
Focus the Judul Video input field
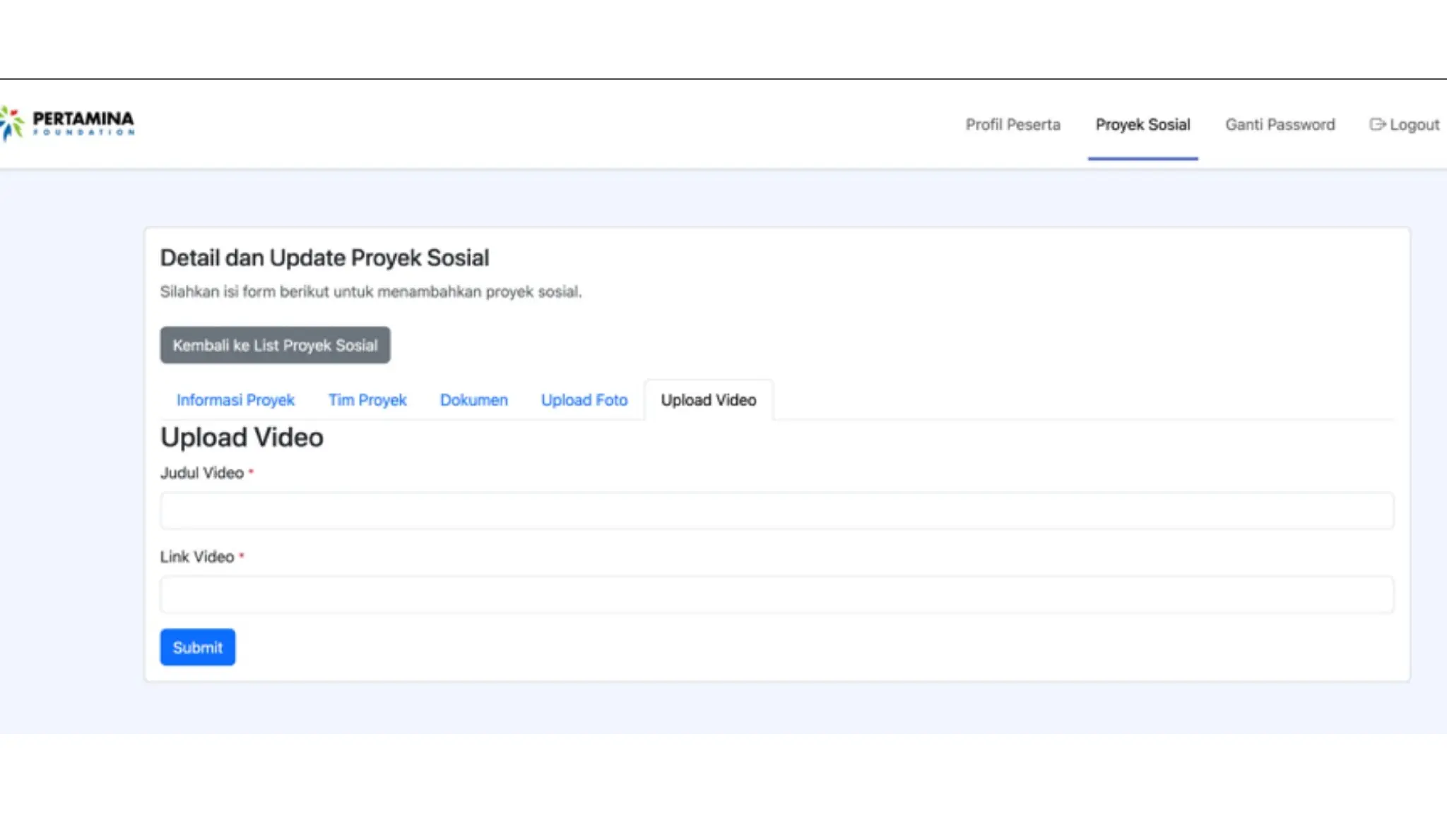pyautogui.click(x=776, y=511)
